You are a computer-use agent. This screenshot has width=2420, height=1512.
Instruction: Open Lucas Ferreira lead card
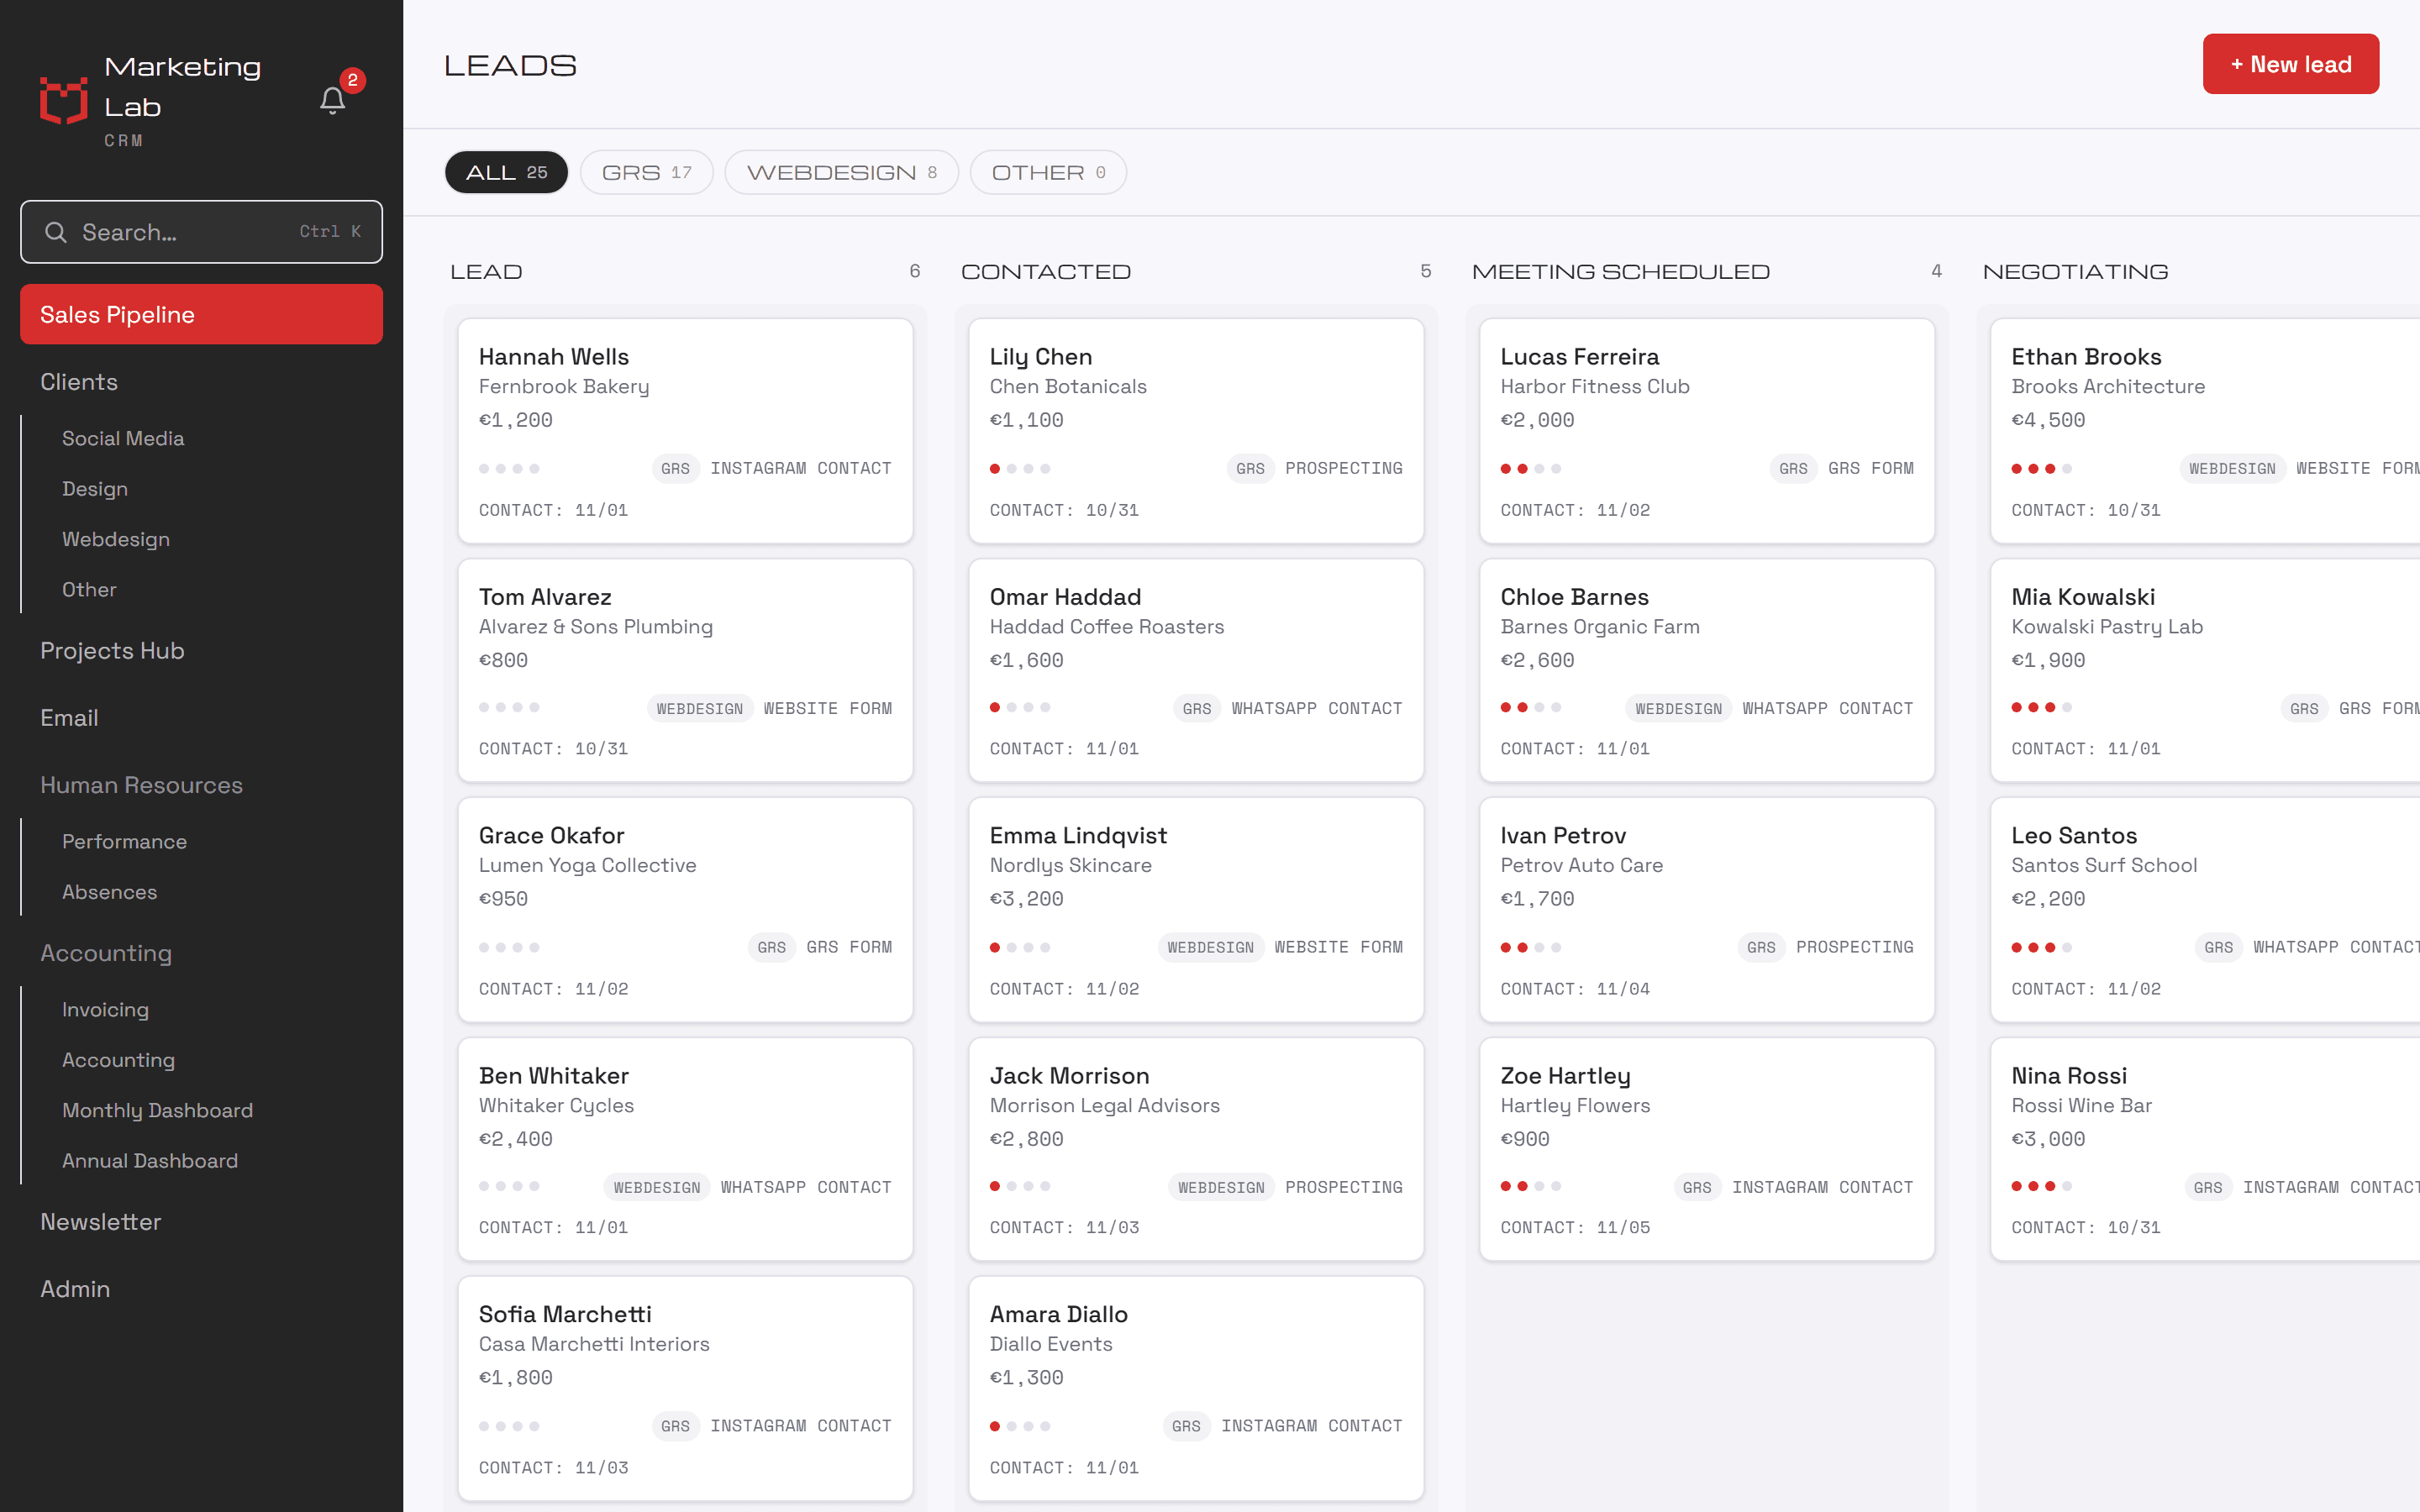(x=1707, y=431)
